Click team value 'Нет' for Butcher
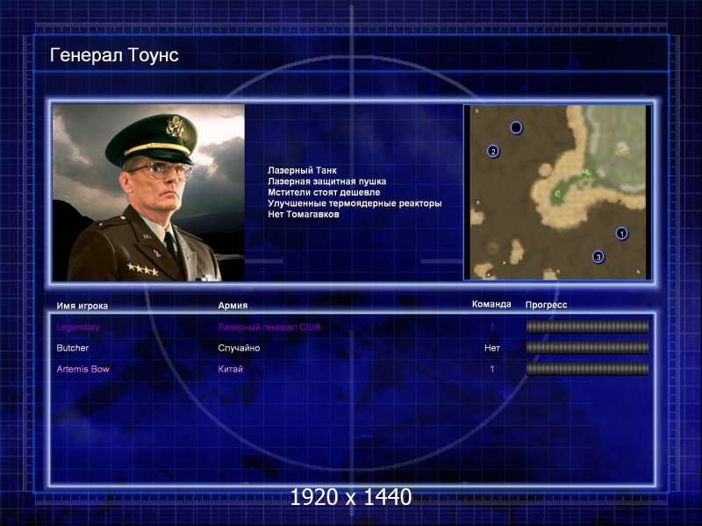This screenshot has width=702, height=526. click(x=492, y=348)
